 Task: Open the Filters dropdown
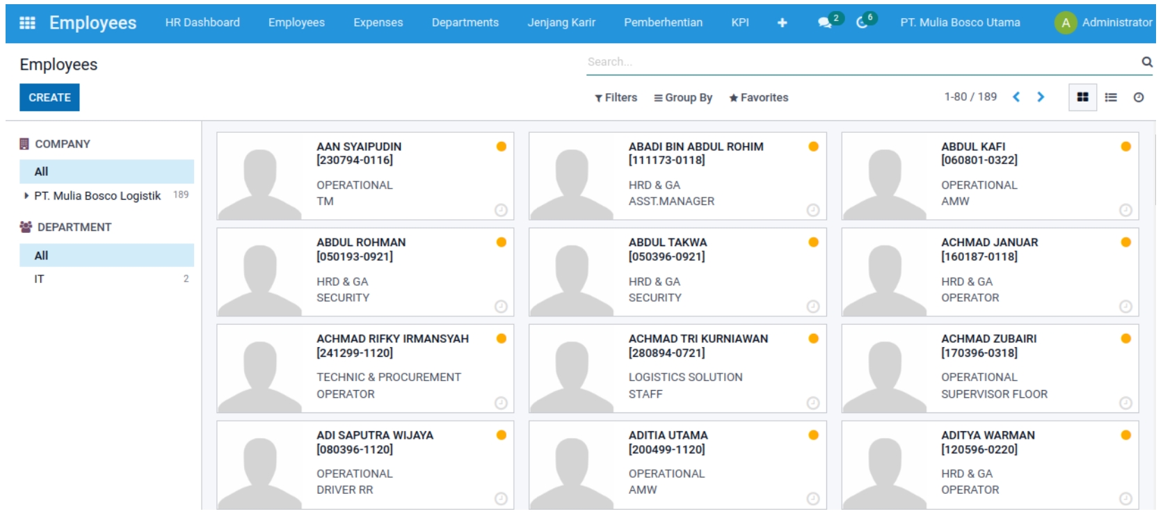(x=616, y=97)
